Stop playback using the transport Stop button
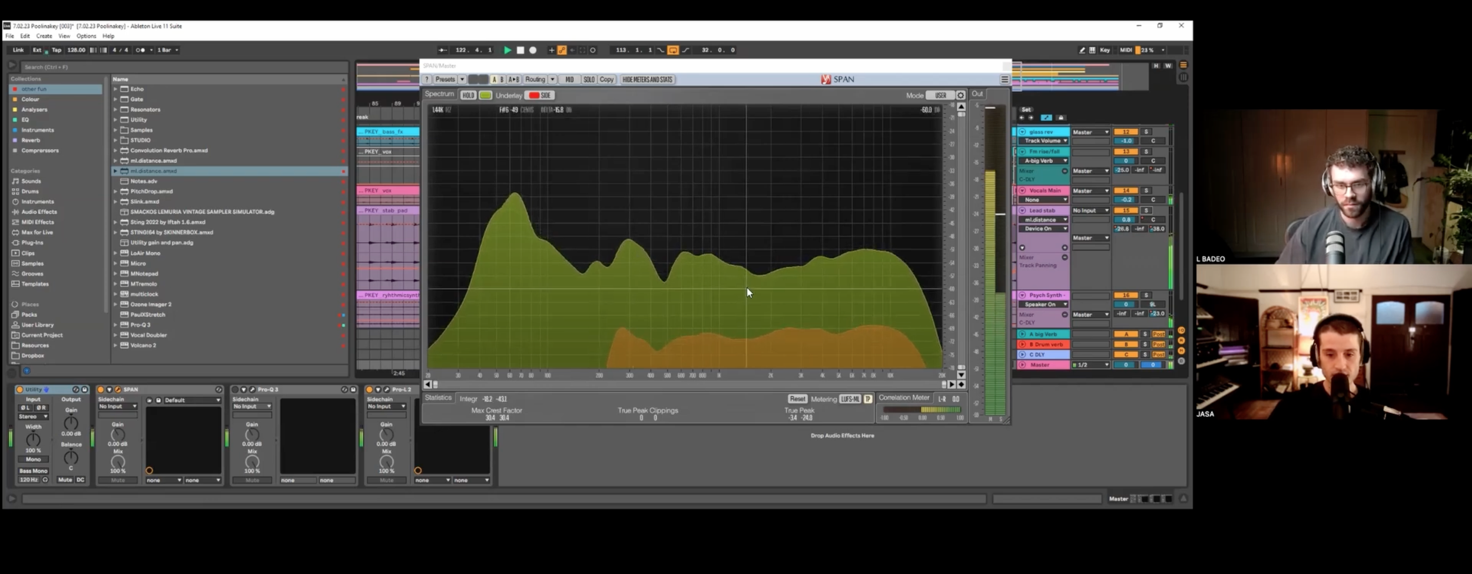The image size is (1472, 574). (x=520, y=50)
